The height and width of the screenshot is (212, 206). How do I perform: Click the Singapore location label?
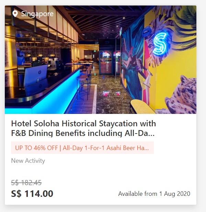[37, 14]
